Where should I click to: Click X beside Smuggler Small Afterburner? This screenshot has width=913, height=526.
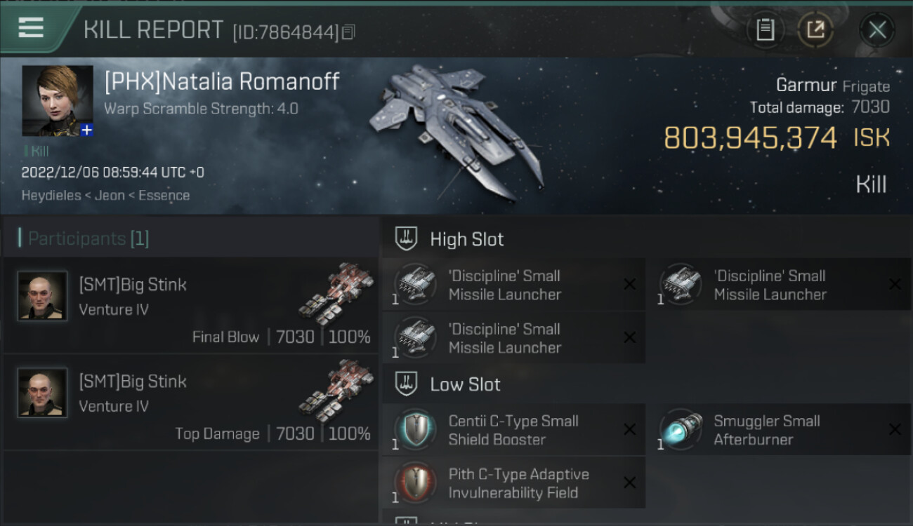pos(895,429)
